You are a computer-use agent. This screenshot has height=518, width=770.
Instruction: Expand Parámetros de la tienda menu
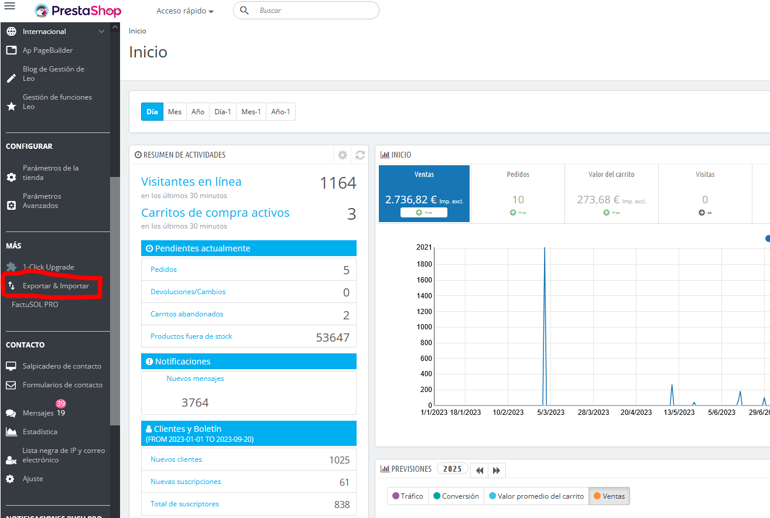tap(50, 173)
